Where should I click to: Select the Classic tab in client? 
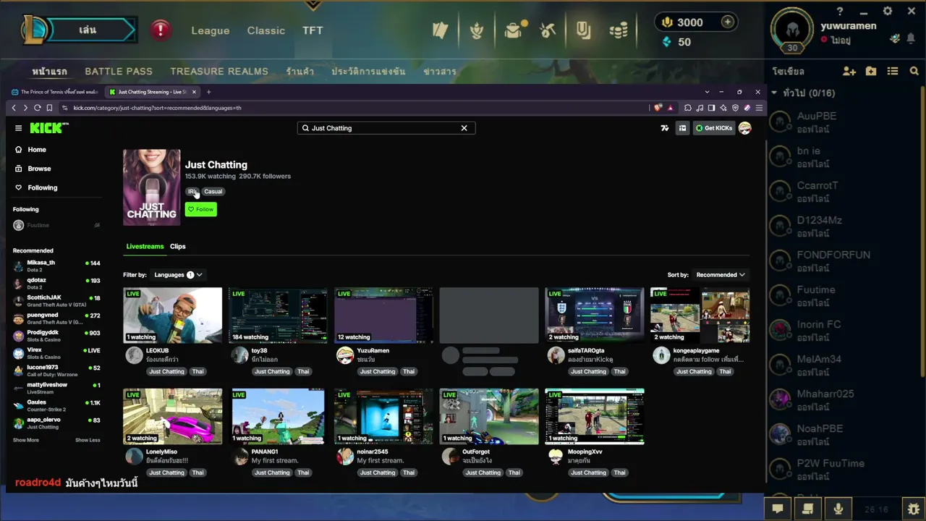tap(266, 30)
